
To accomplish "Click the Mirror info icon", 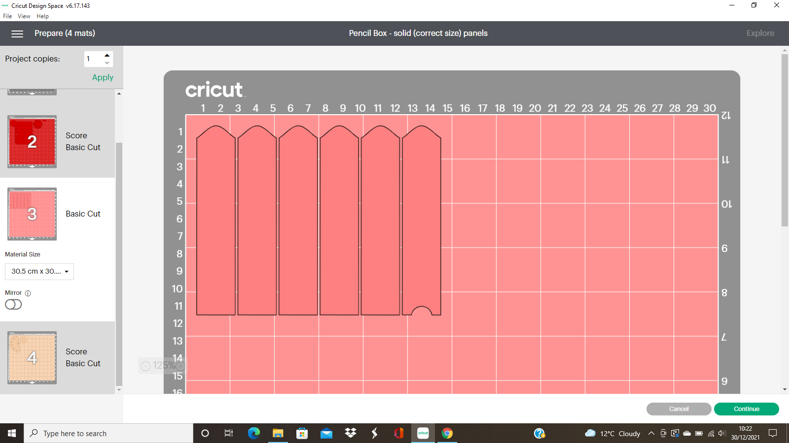I will [28, 293].
